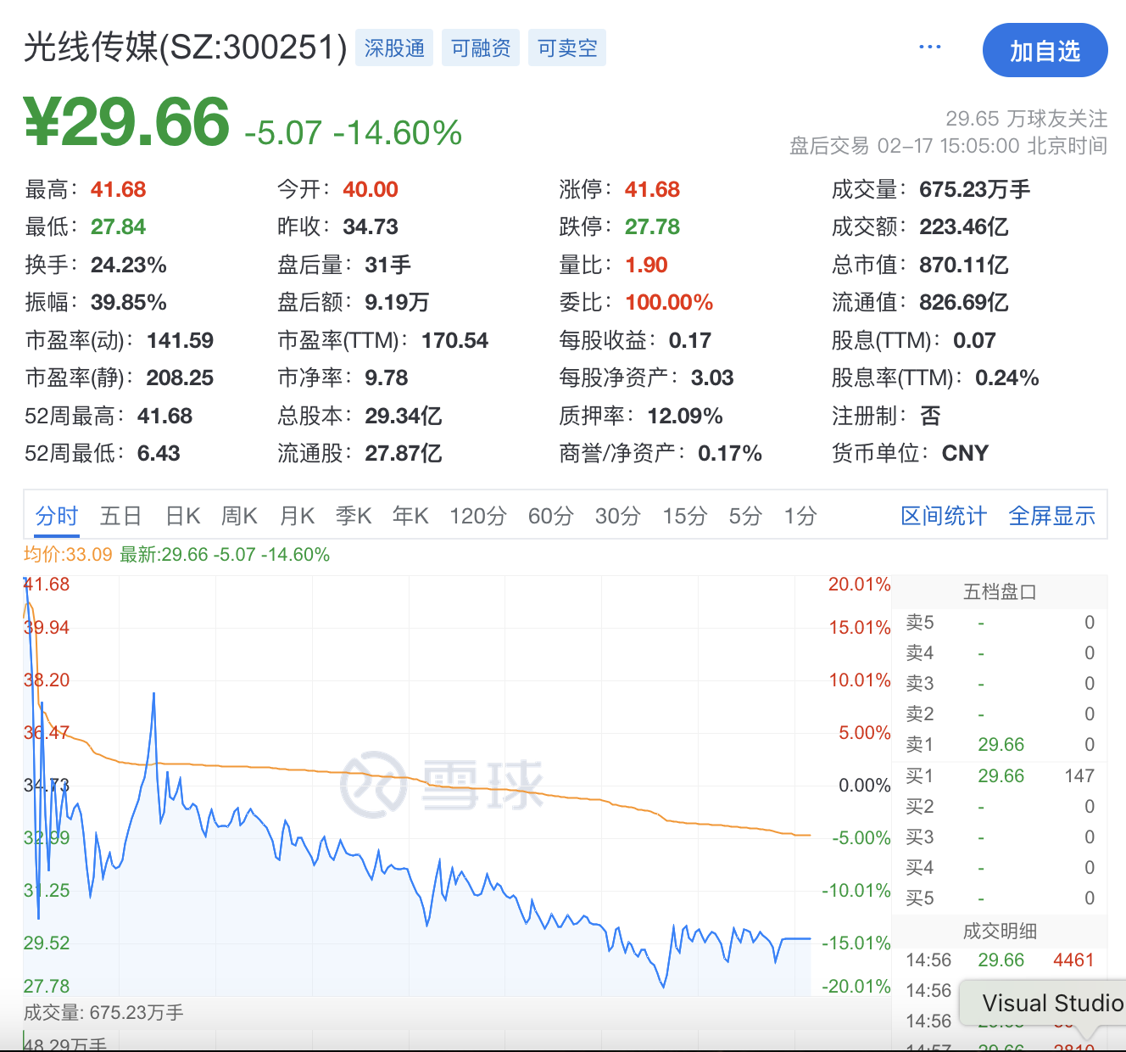Click the 市净率 value 9.78
1126x1052 pixels.
pos(387,378)
